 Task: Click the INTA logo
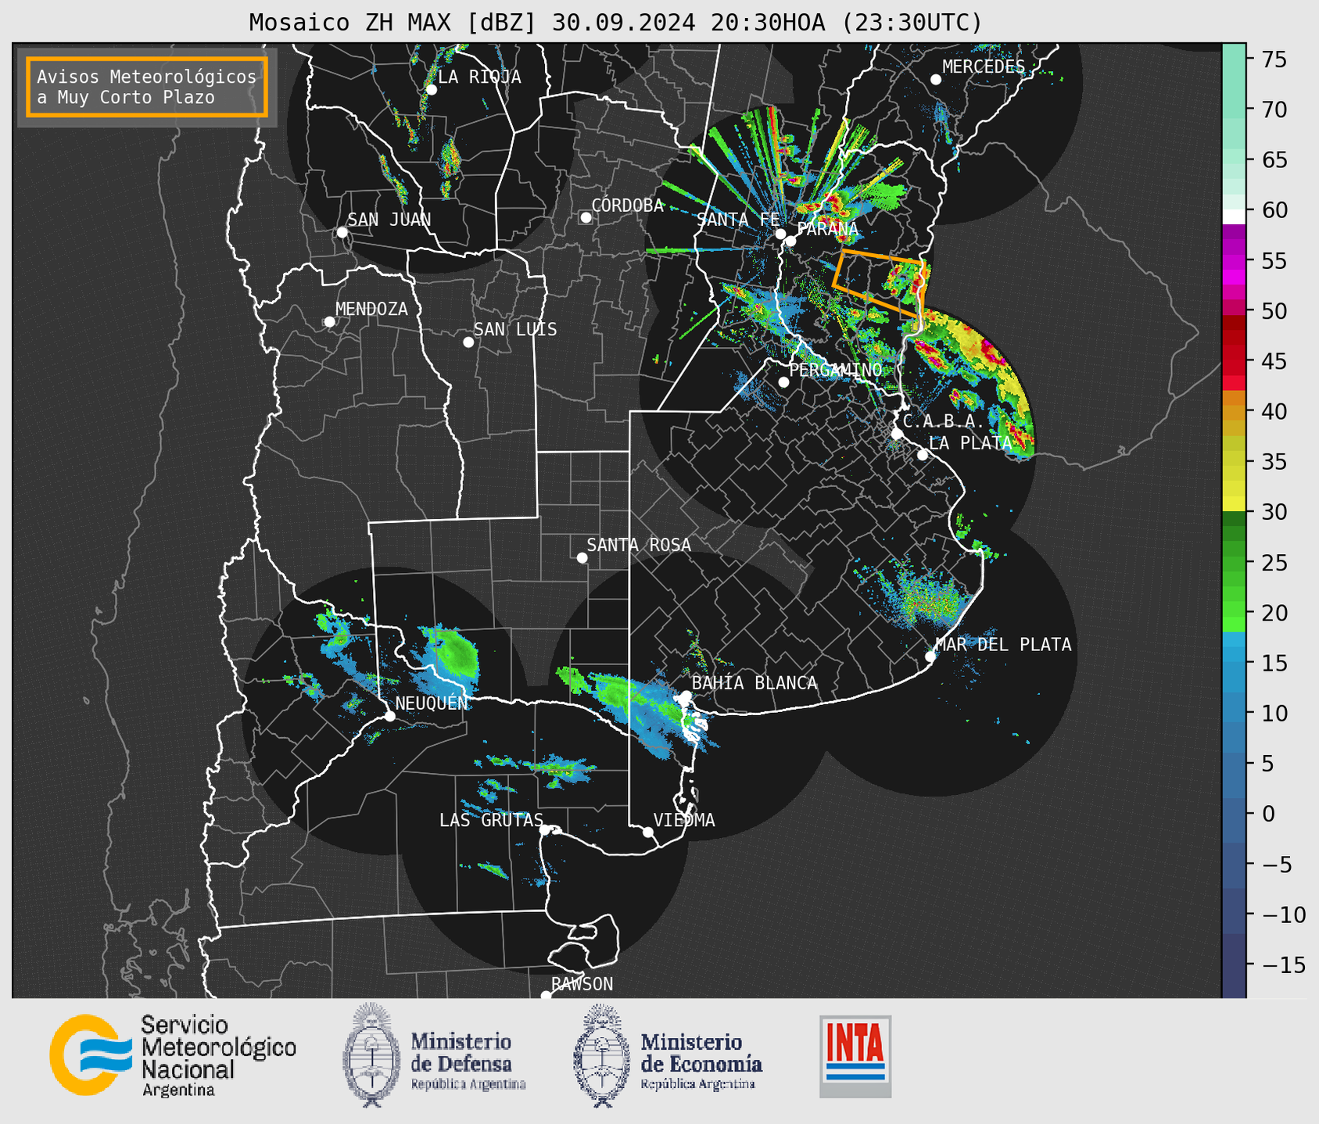(855, 1056)
